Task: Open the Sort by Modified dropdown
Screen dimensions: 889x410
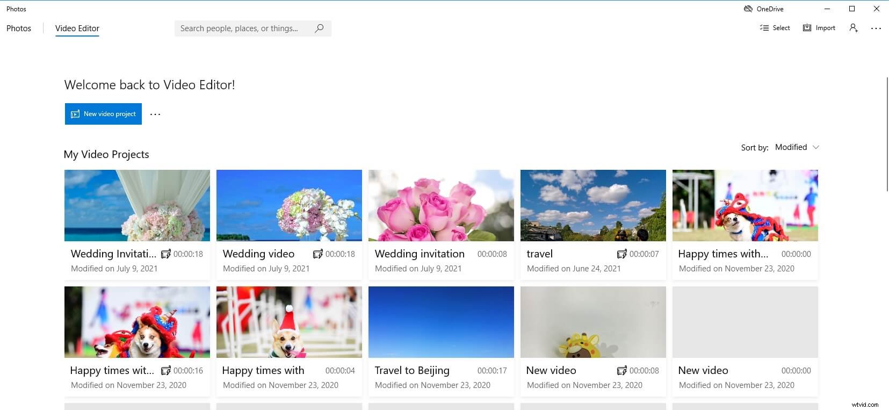Action: pos(797,147)
